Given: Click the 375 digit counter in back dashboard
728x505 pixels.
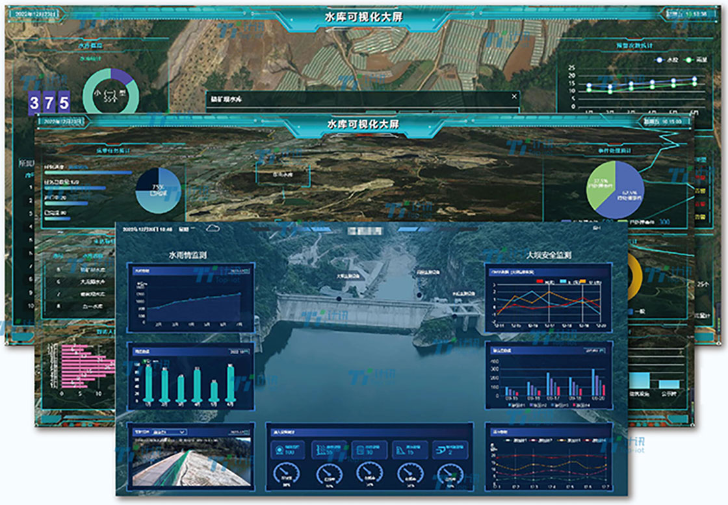Looking at the screenshot, I should (x=49, y=102).
